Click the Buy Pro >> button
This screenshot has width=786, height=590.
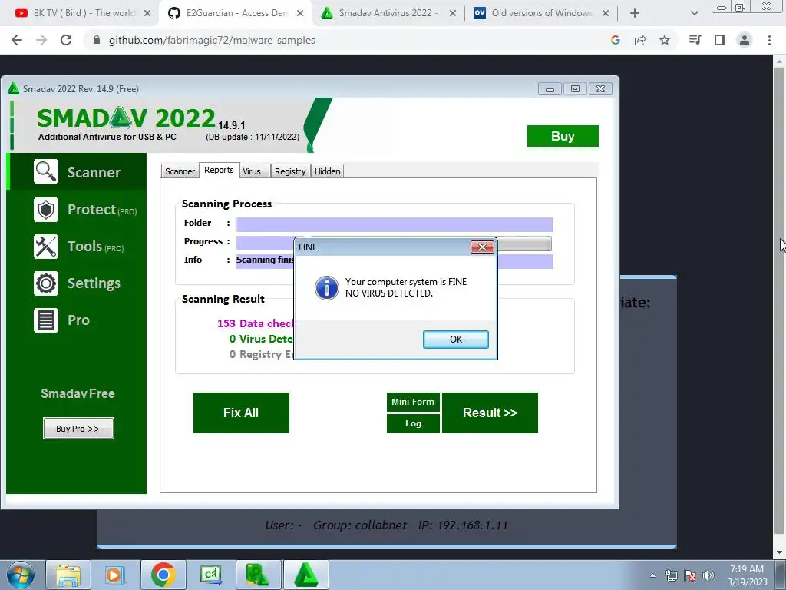(x=78, y=429)
